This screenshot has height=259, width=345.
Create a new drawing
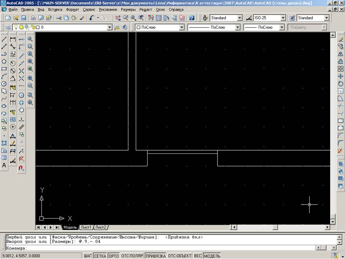[x=8, y=18]
